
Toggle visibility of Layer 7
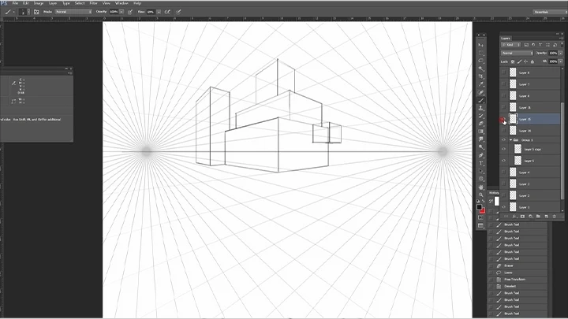tap(503, 84)
